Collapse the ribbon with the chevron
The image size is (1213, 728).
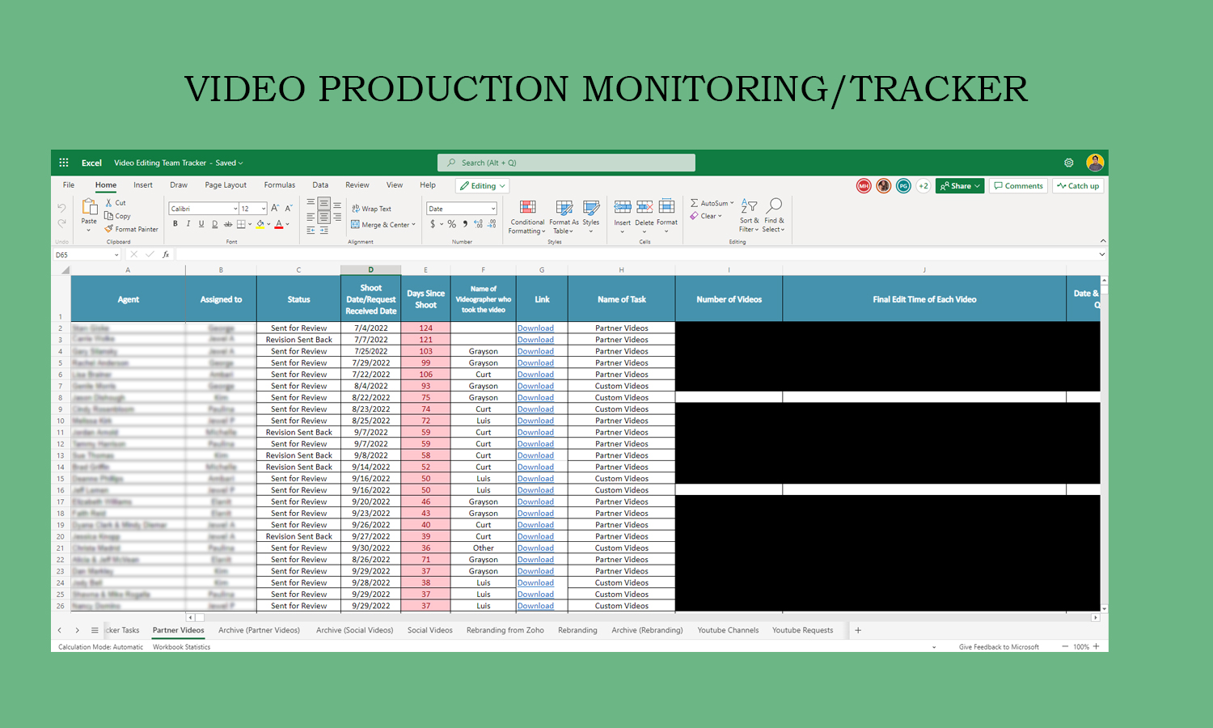(1103, 241)
